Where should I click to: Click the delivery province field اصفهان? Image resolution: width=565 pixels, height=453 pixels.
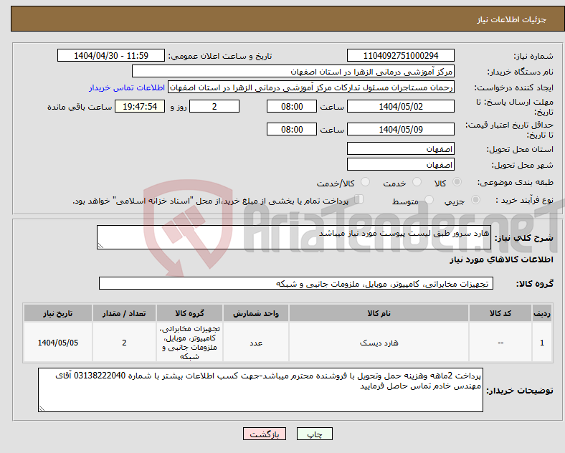point(400,148)
